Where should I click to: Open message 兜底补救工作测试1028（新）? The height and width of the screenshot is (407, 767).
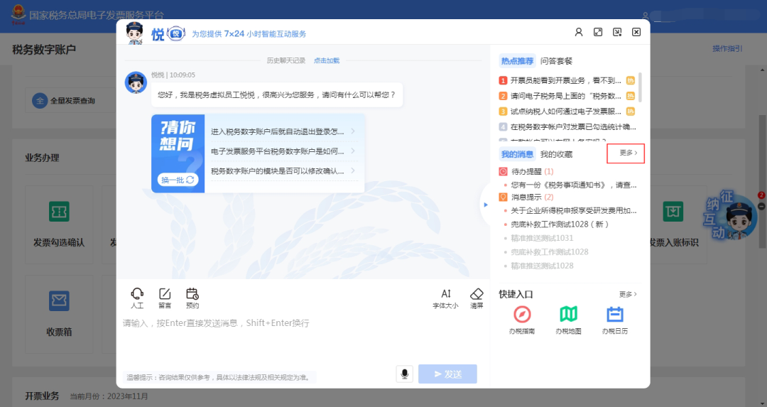pyautogui.click(x=560, y=224)
